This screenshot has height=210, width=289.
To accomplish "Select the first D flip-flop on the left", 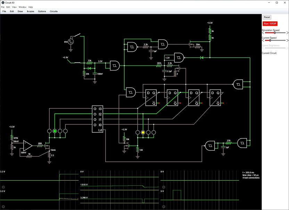I will (x=151, y=98).
